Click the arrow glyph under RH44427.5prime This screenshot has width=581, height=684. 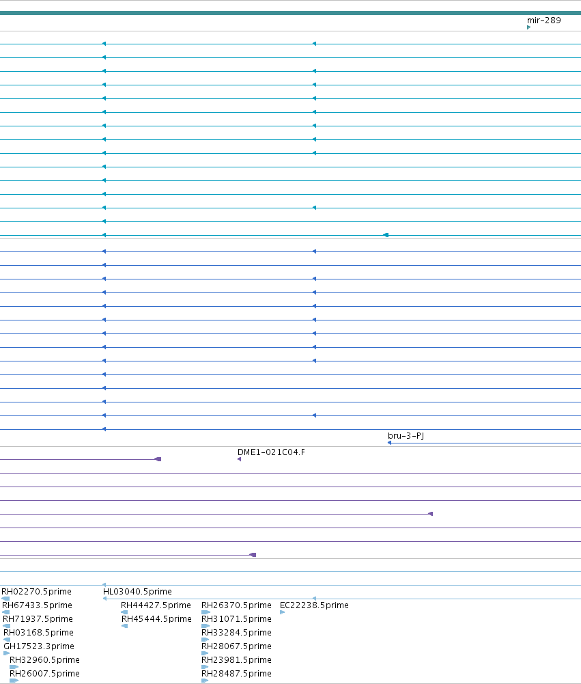tap(124, 612)
